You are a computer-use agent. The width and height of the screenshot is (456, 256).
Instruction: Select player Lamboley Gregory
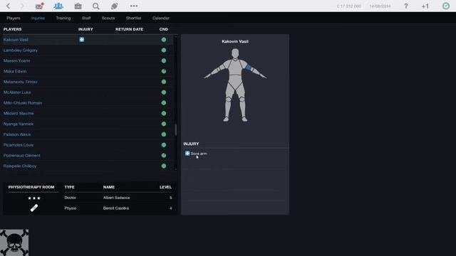[21, 50]
